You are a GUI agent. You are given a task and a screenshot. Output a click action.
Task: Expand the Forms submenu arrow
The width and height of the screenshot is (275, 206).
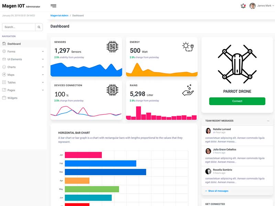tap(43, 51)
